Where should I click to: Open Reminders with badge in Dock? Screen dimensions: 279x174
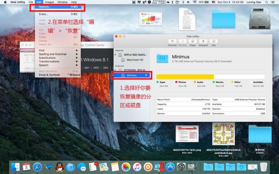93,167
